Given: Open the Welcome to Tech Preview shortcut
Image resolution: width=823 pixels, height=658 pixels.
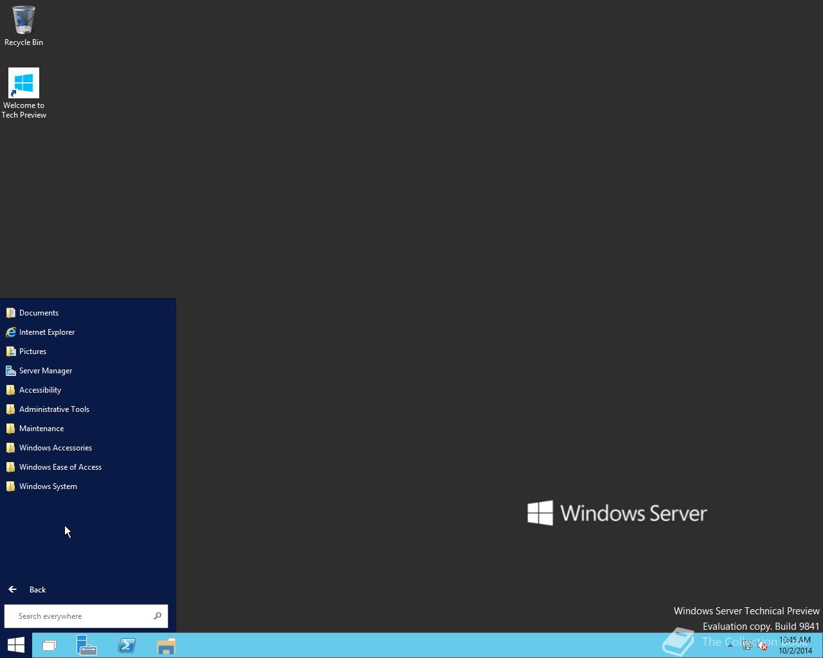Looking at the screenshot, I should [x=24, y=93].
